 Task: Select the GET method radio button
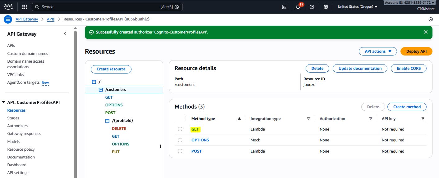[x=180, y=129]
